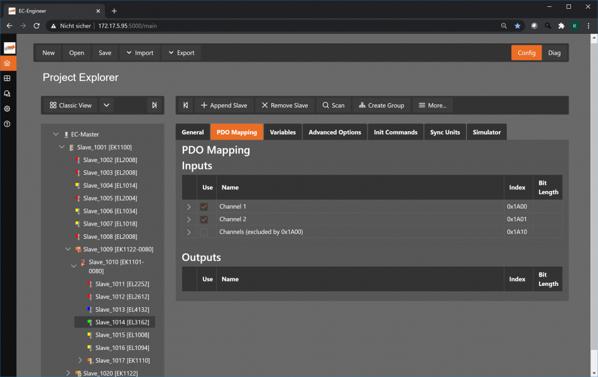Enable Channels (excluded by 0x1A00) checkbox
598x377 pixels.
(204, 232)
